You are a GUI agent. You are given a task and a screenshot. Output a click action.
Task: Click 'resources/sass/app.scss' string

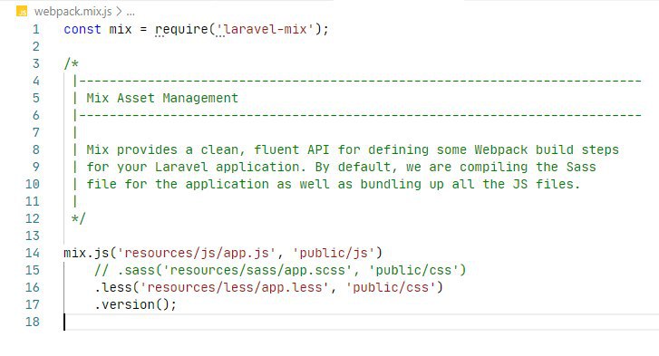[257, 270]
